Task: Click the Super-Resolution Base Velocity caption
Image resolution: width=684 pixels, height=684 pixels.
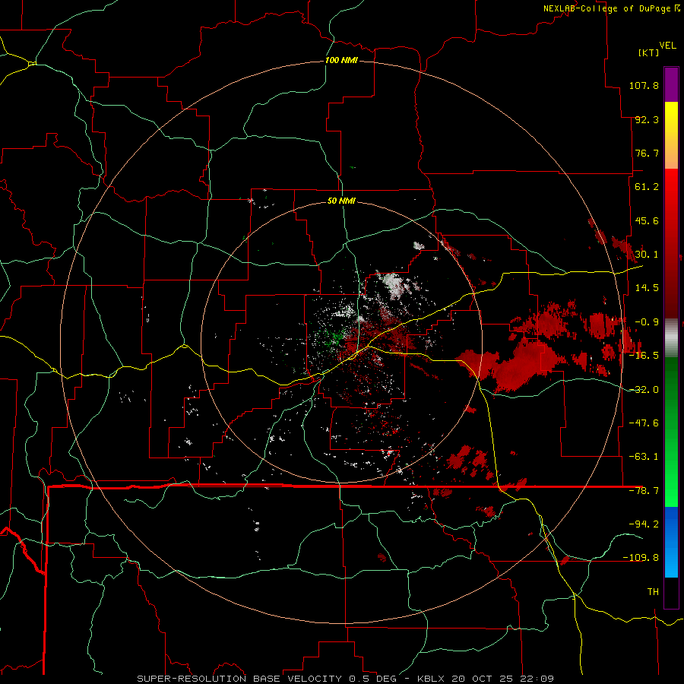Action: click(345, 679)
